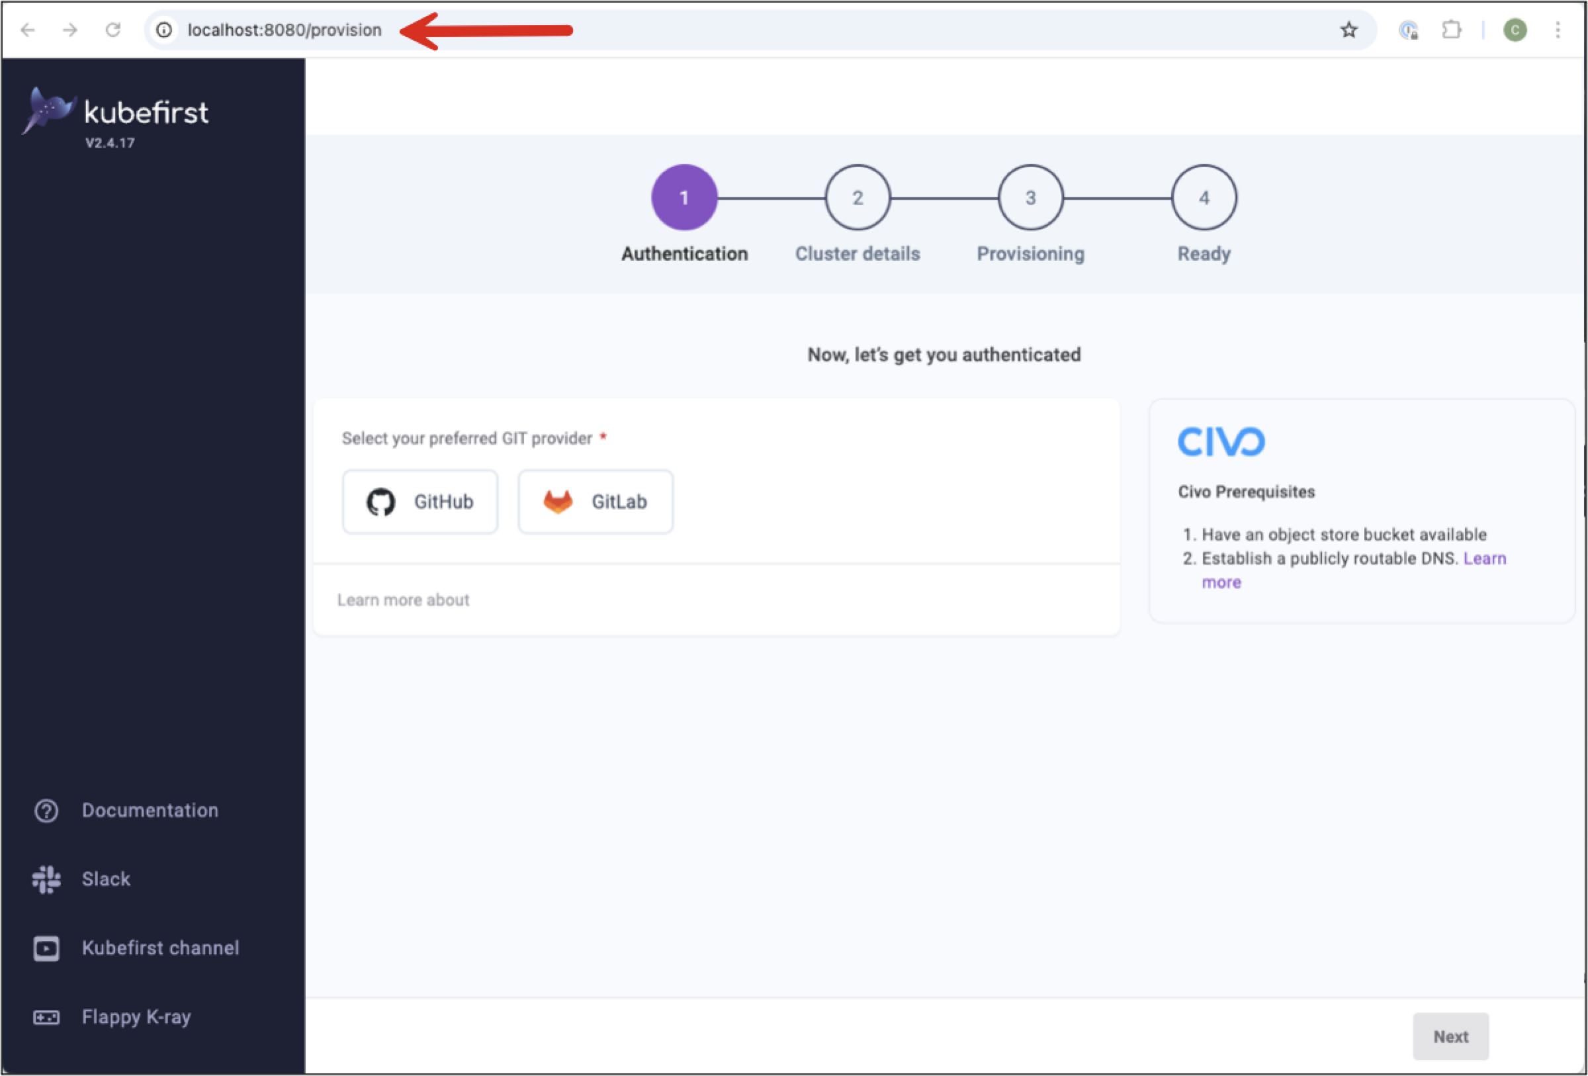
Task: Toggle step 2 Cluster details
Action: pos(856,197)
